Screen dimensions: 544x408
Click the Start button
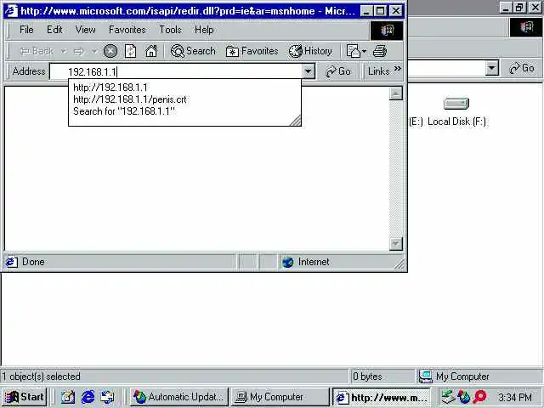point(24,397)
